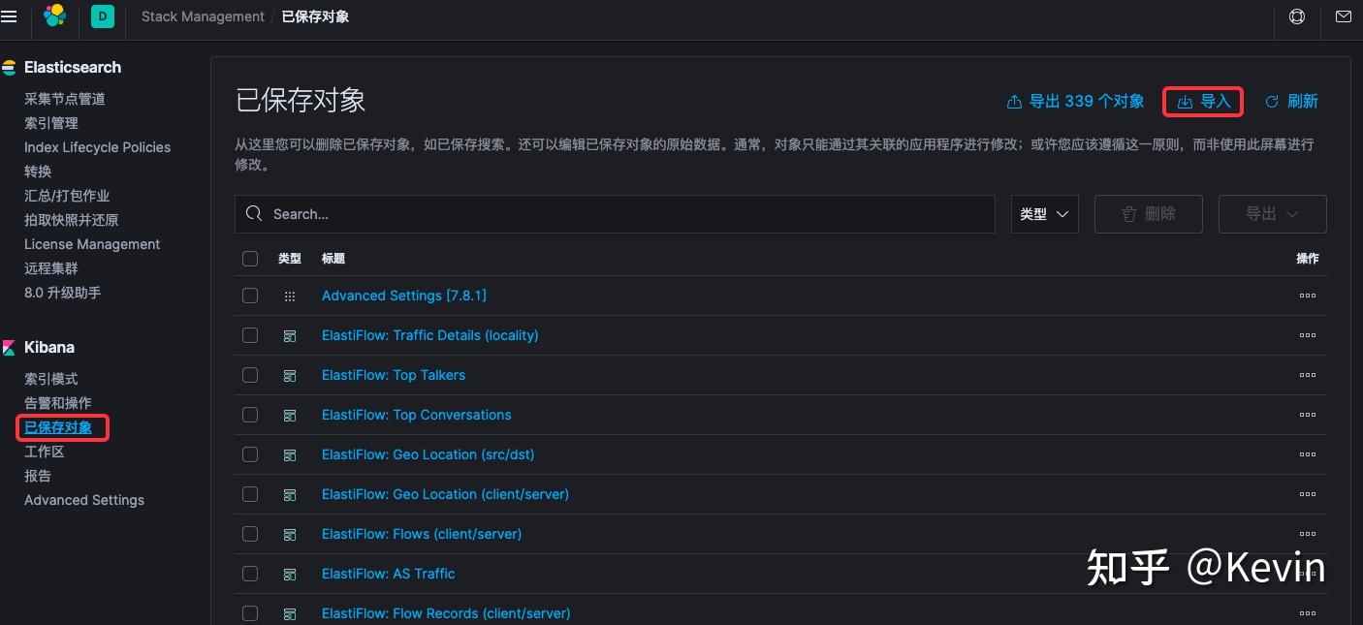Open the actions menu for ElastiFlow: Flow Records
The height and width of the screenshot is (625, 1363).
click(1308, 612)
